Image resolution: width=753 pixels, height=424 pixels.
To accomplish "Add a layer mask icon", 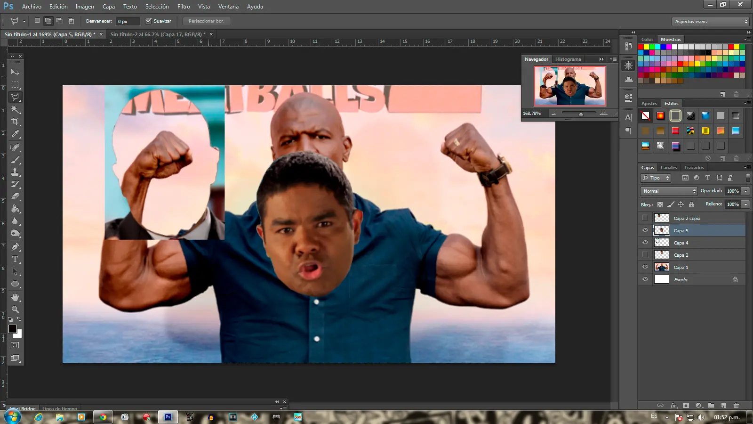I will (686, 406).
